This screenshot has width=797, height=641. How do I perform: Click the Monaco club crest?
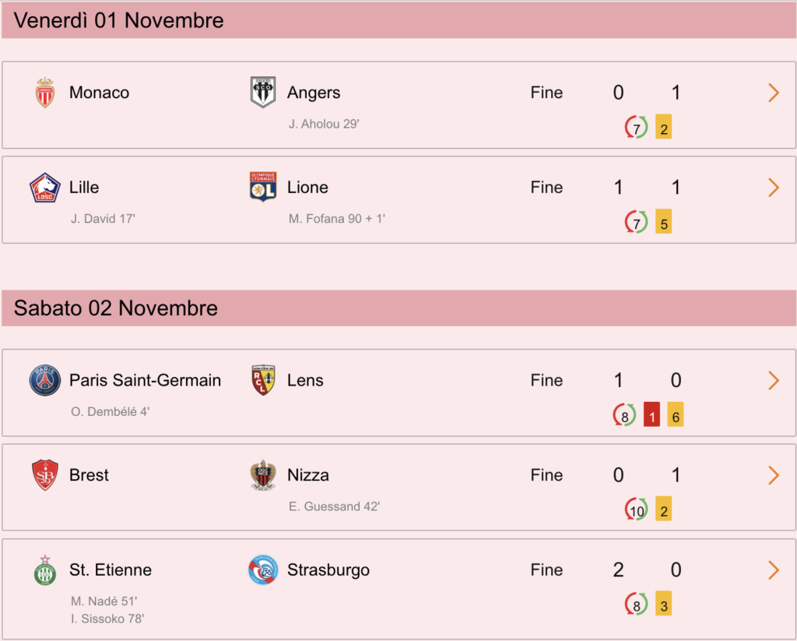point(44,93)
